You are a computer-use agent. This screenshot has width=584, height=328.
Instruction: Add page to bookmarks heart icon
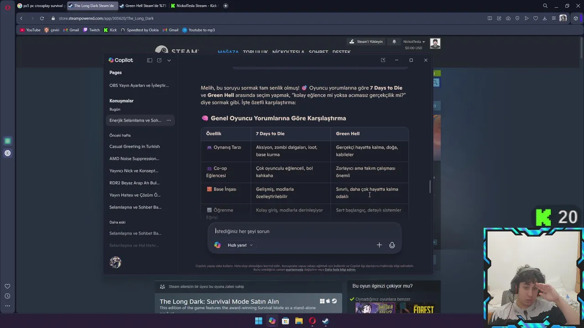535,18
